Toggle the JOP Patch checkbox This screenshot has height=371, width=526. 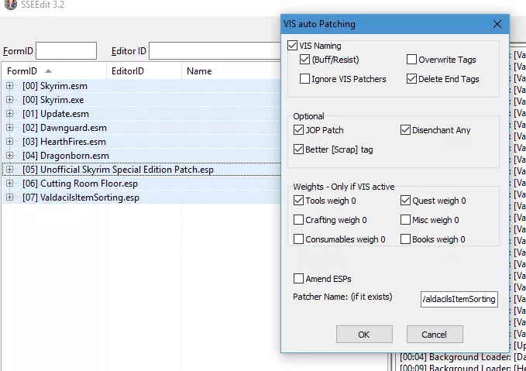click(298, 130)
